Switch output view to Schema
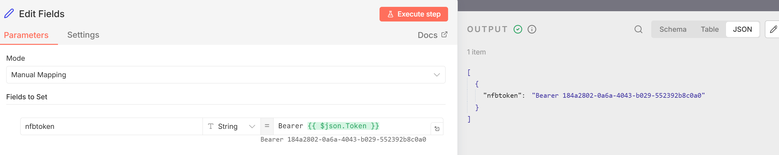 tap(673, 29)
